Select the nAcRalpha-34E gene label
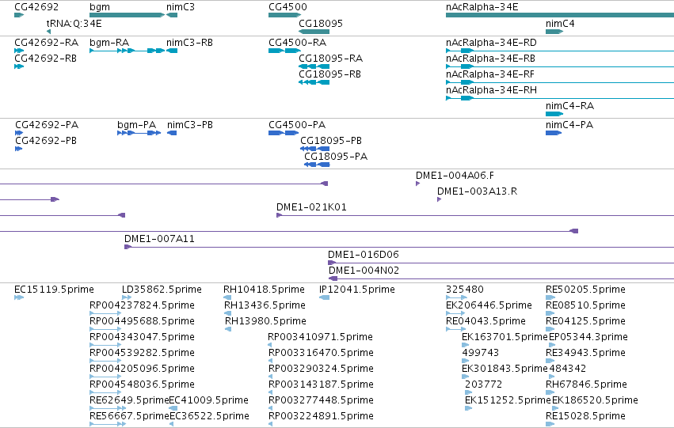Screen dimensions: 674x428 click(x=482, y=7)
